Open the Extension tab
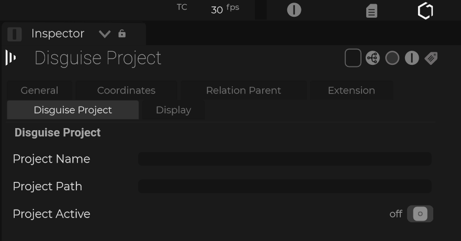 (351, 90)
